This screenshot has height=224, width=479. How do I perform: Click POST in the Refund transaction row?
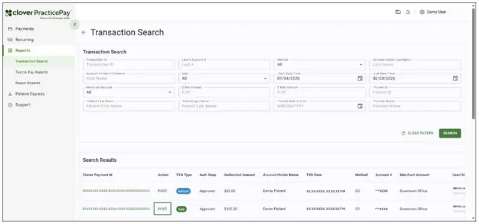162,191
